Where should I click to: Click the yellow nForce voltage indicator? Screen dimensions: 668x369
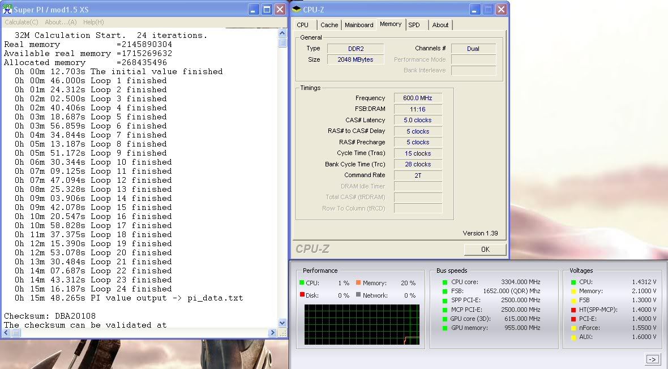(573, 328)
